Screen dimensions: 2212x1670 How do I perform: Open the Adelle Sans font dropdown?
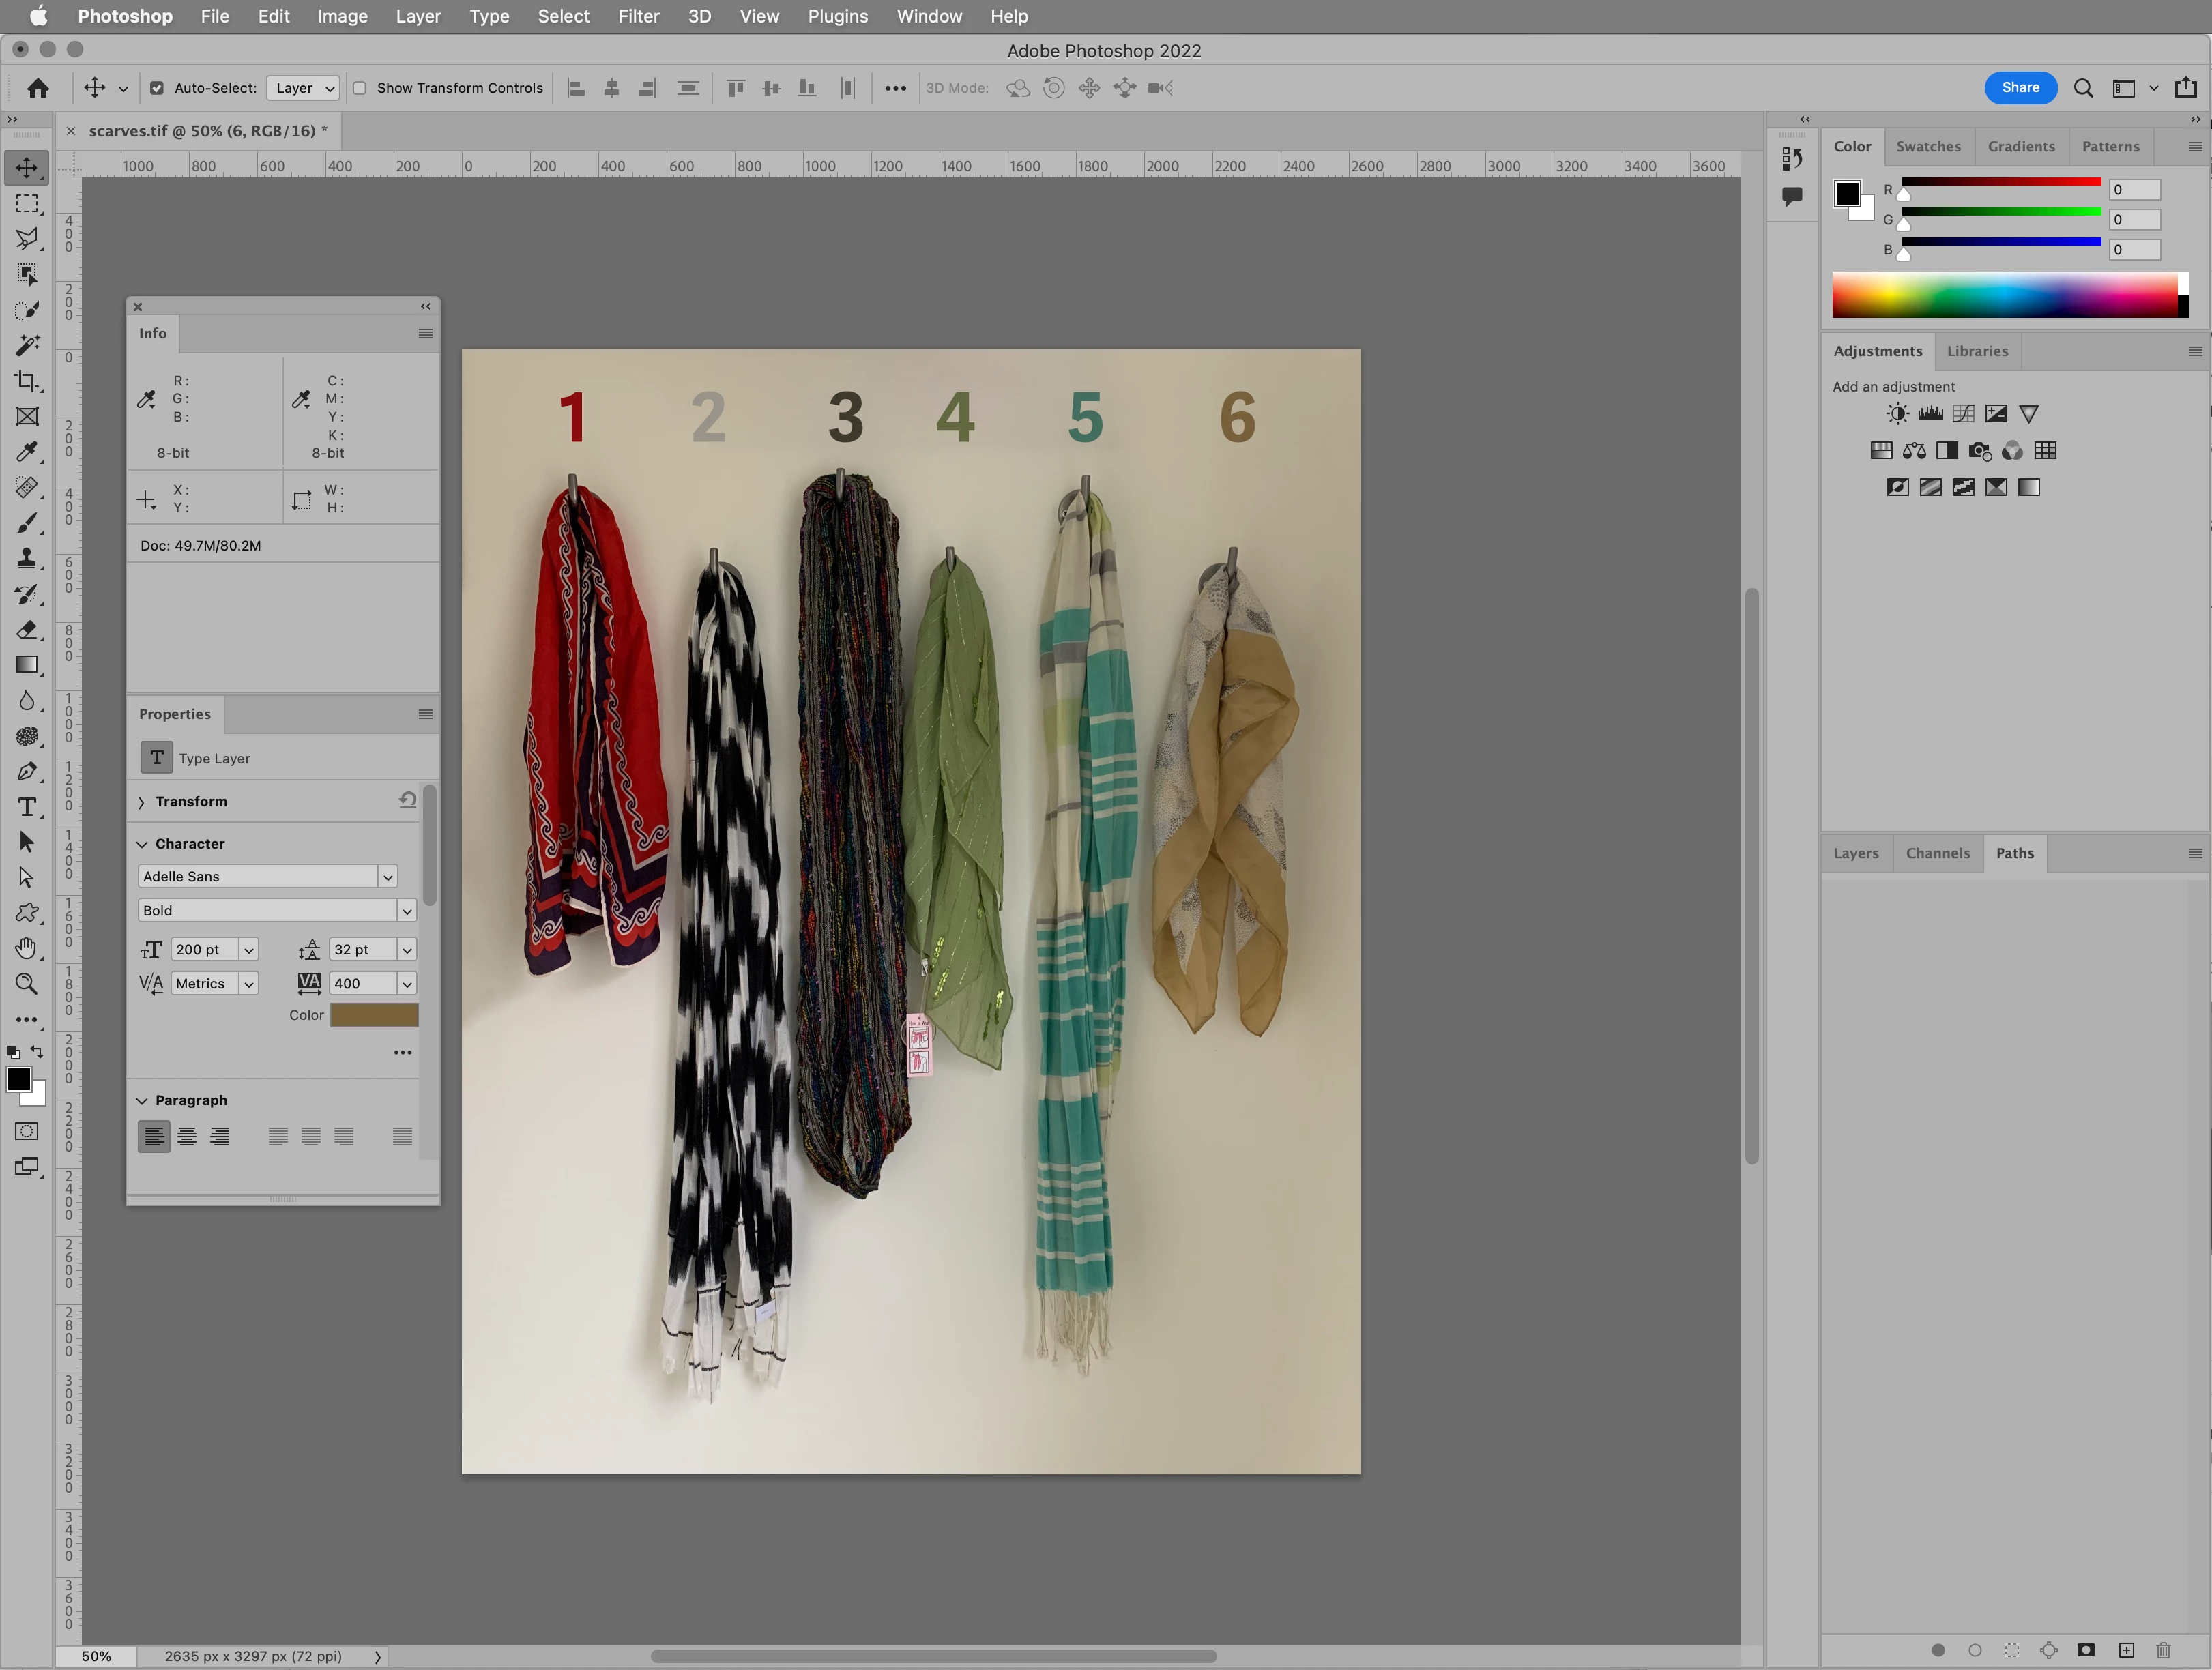coord(387,877)
